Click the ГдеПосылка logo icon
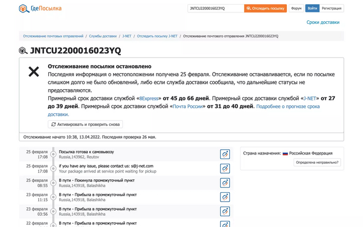 pyautogui.click(x=24, y=8)
